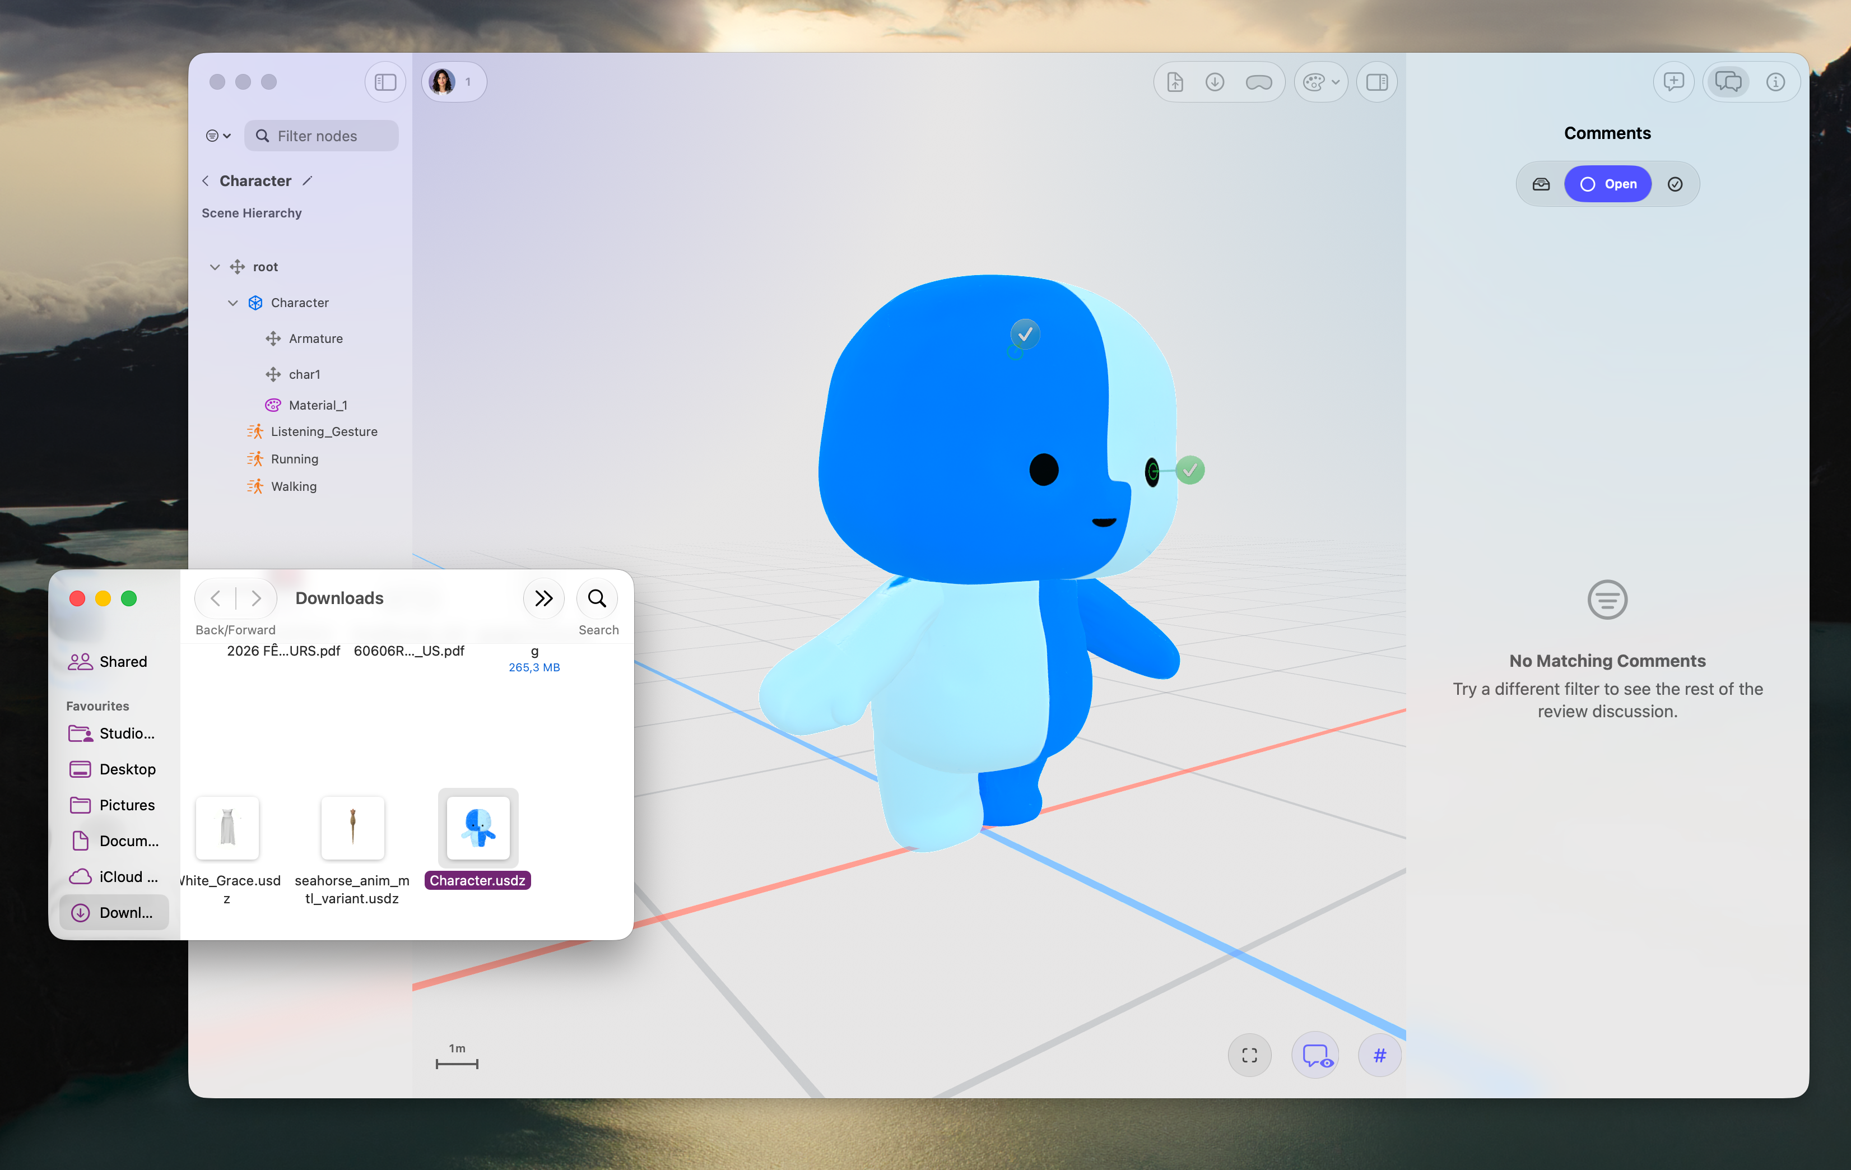
Task: Select Downloads in Finder sidebar
Action: click(114, 912)
